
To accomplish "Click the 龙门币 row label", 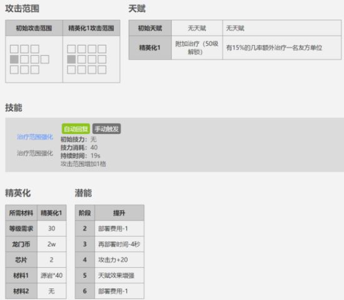I will click(x=21, y=244).
